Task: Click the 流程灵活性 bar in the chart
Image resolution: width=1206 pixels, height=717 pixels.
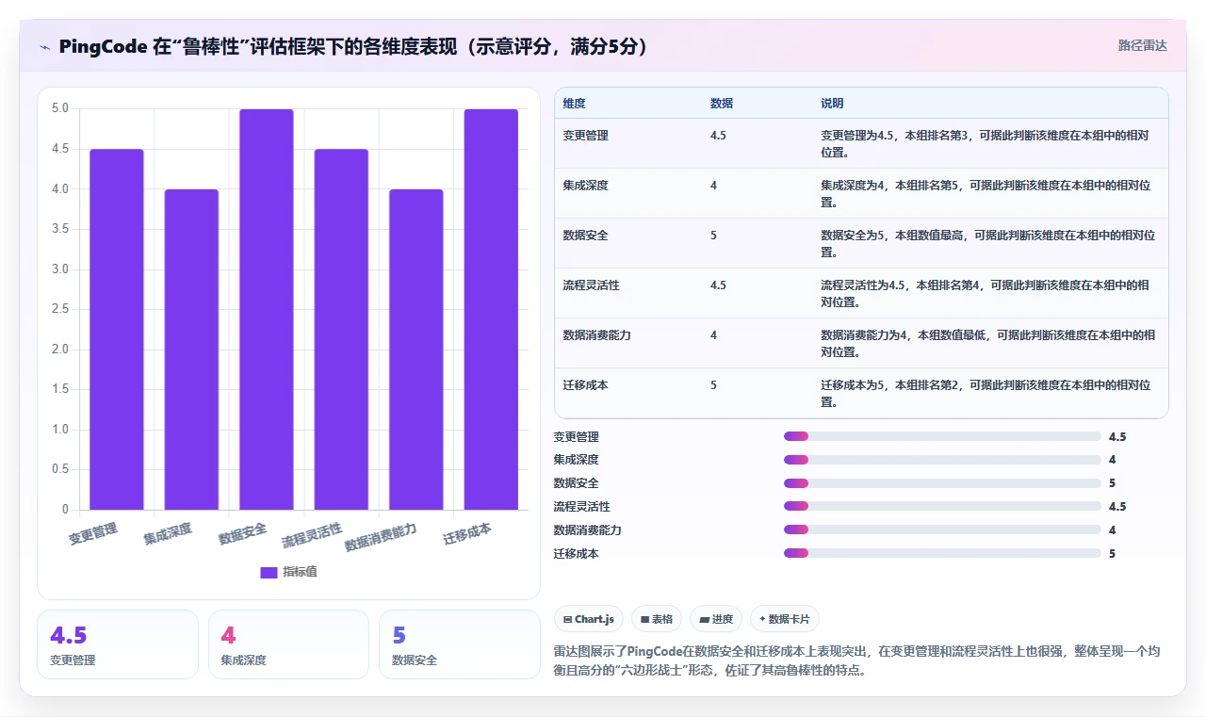Action: coord(341,330)
